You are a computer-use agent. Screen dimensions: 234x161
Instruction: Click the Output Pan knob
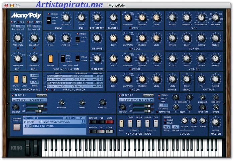click(x=201, y=79)
